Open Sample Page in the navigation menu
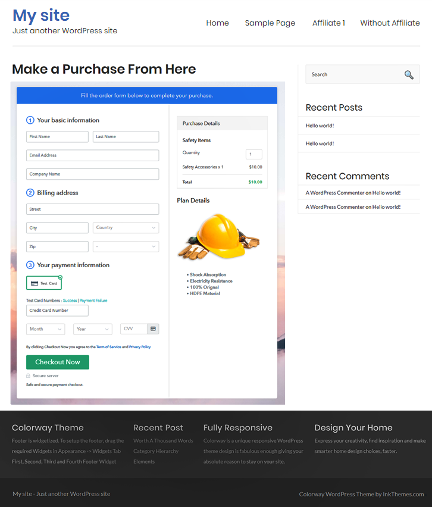432x507 pixels. (270, 23)
